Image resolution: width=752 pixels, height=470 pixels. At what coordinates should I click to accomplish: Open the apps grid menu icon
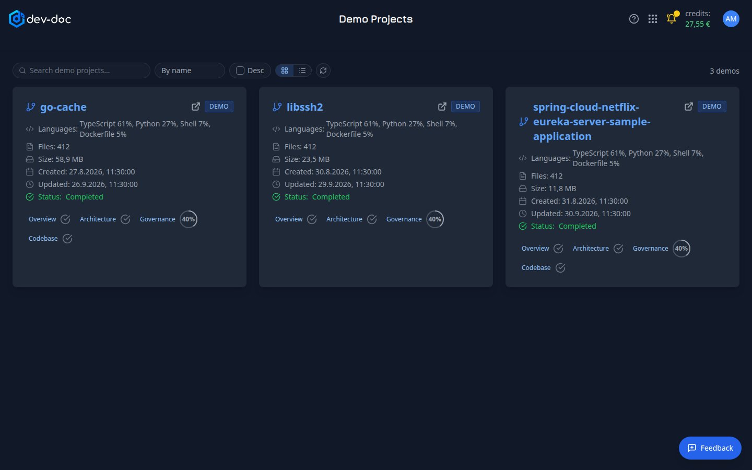coord(653,19)
